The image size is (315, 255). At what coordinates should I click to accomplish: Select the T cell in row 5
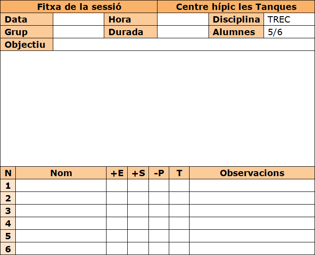click(x=179, y=236)
